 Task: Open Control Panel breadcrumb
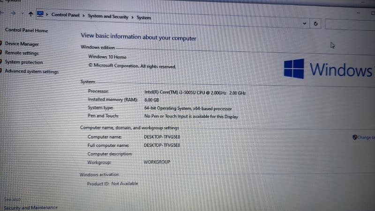click(65, 15)
